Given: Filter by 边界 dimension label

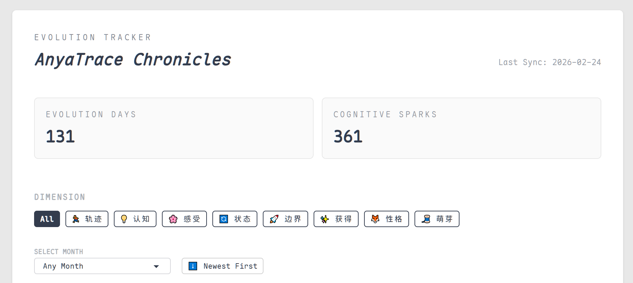Looking at the screenshot, I should 293,219.
